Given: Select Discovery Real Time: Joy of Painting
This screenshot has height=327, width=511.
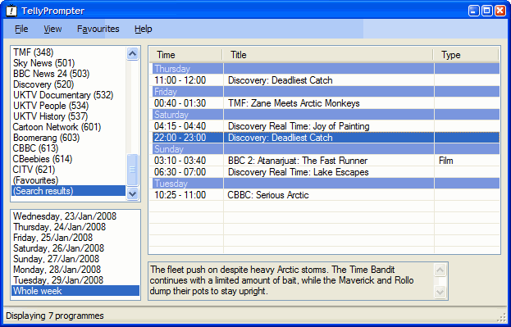Looking at the screenshot, I should [x=326, y=126].
